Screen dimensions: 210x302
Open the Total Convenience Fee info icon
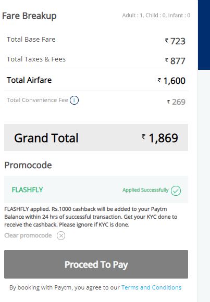(74, 100)
